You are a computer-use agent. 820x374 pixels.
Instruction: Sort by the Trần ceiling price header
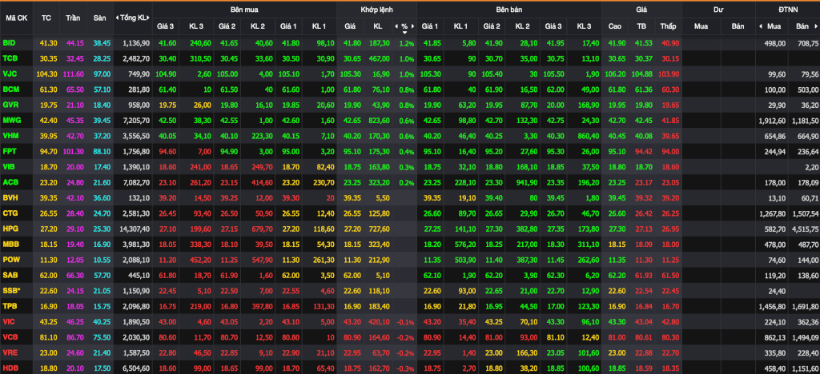pos(73,18)
